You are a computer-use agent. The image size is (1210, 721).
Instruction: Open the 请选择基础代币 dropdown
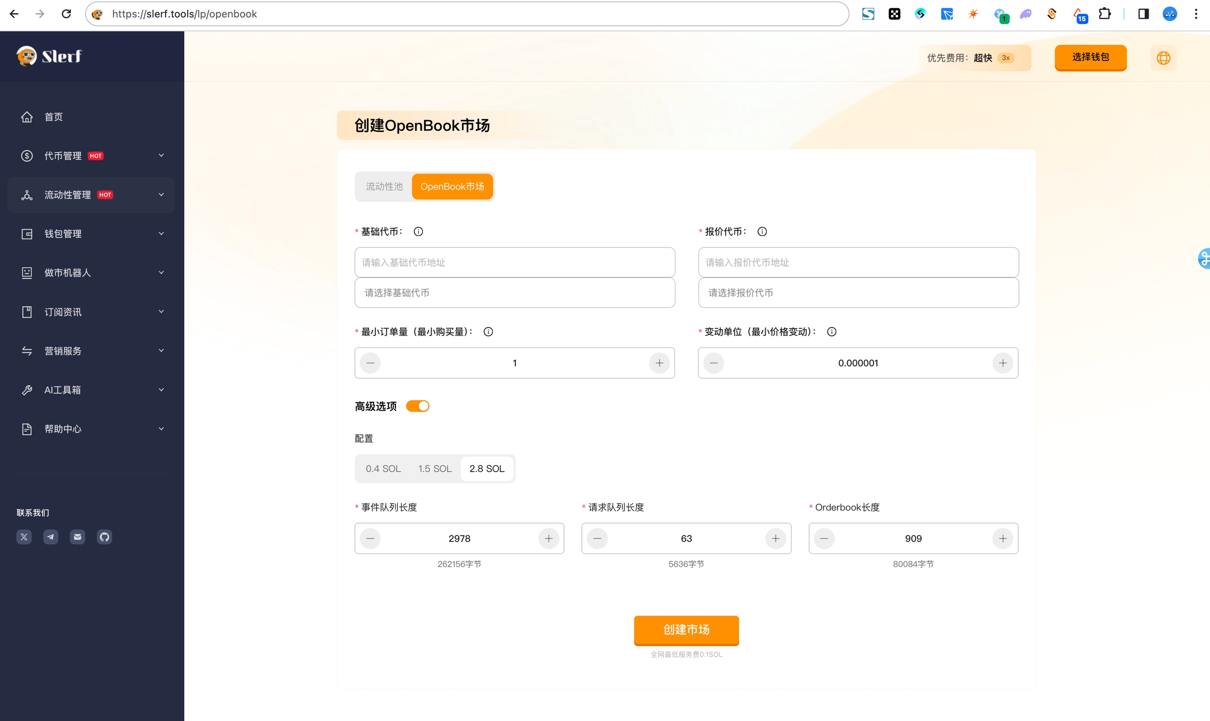[x=514, y=293]
